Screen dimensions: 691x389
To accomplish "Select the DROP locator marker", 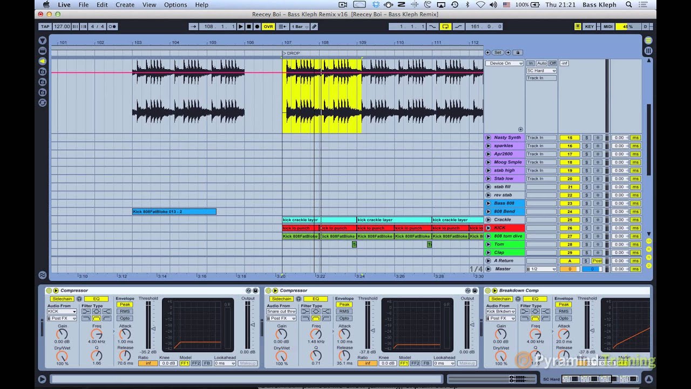I will tap(291, 53).
